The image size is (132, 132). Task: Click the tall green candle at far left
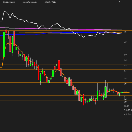(x=4, y=45)
